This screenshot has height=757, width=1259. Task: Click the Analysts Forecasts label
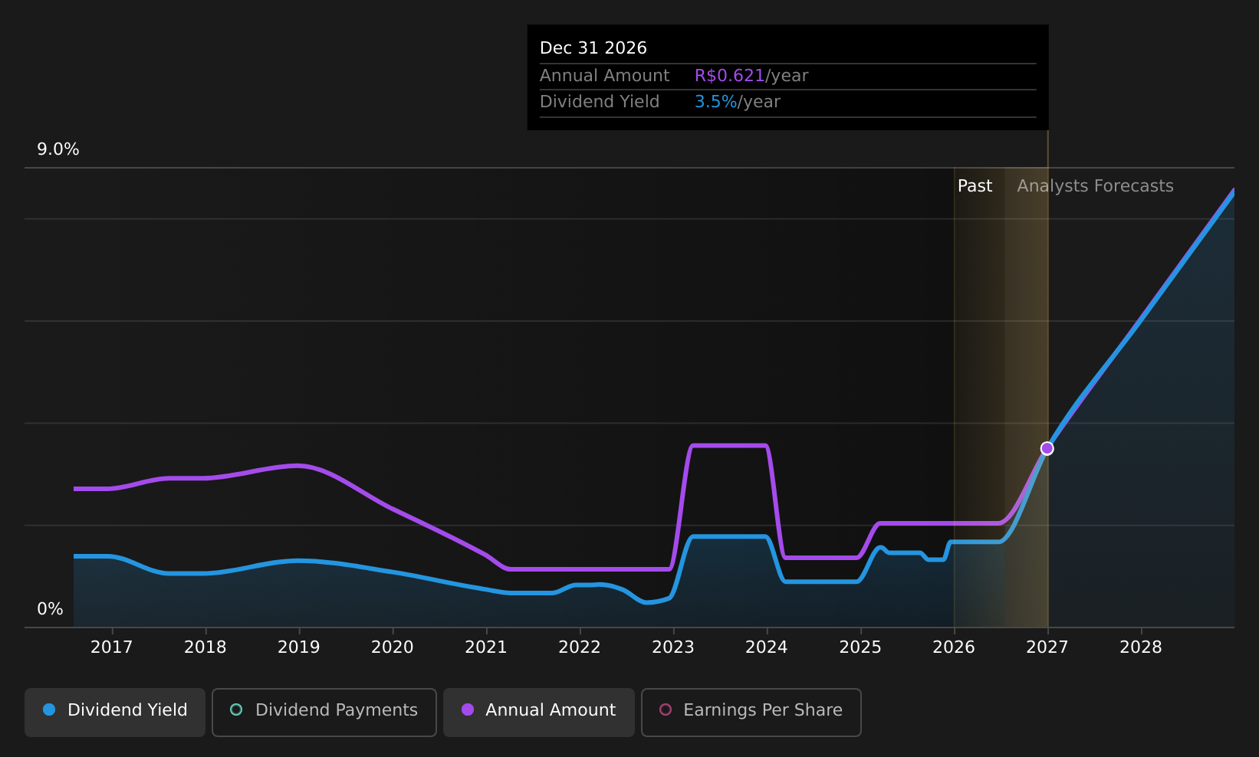click(1095, 186)
